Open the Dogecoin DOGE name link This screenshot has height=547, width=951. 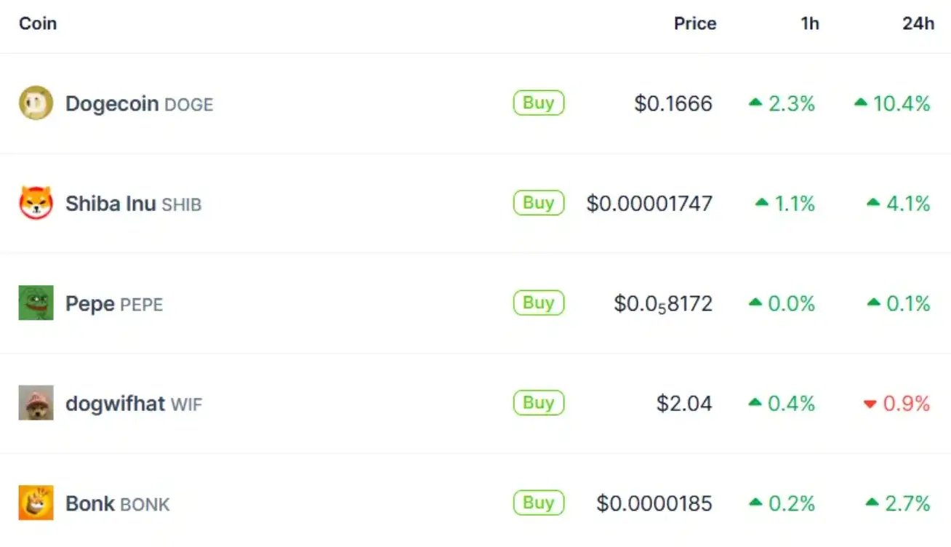[140, 104]
